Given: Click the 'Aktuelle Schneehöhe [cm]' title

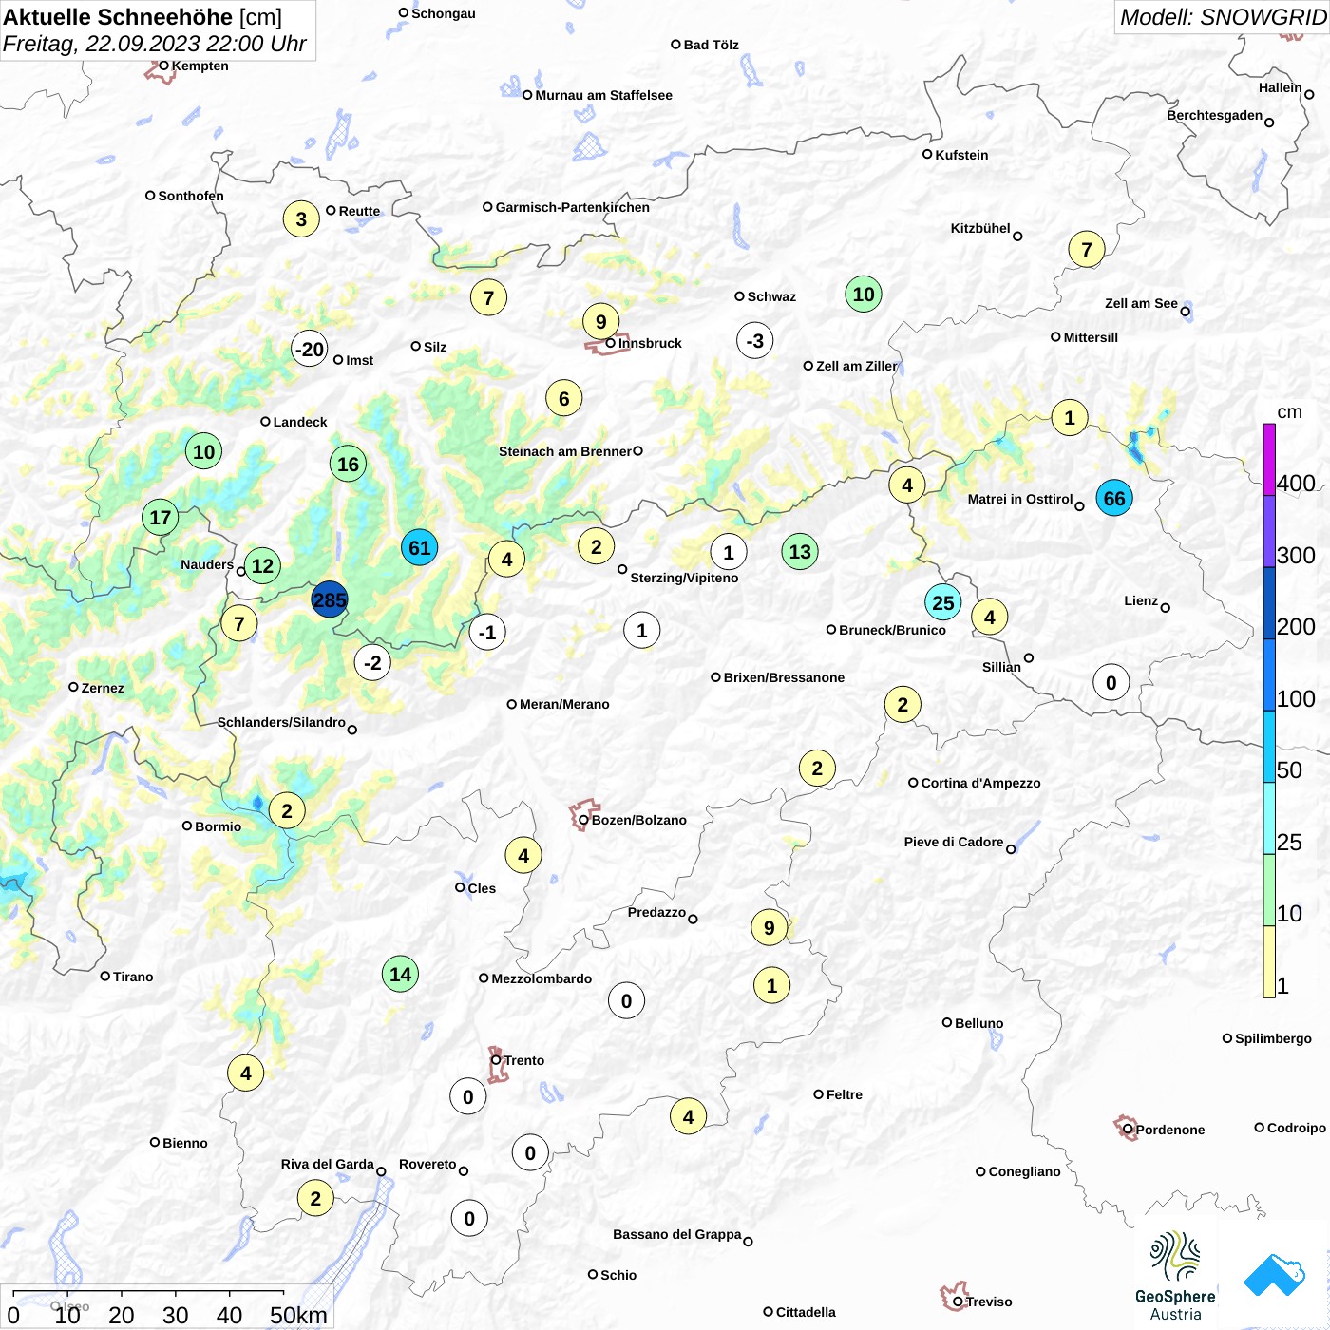Looking at the screenshot, I should click(142, 17).
